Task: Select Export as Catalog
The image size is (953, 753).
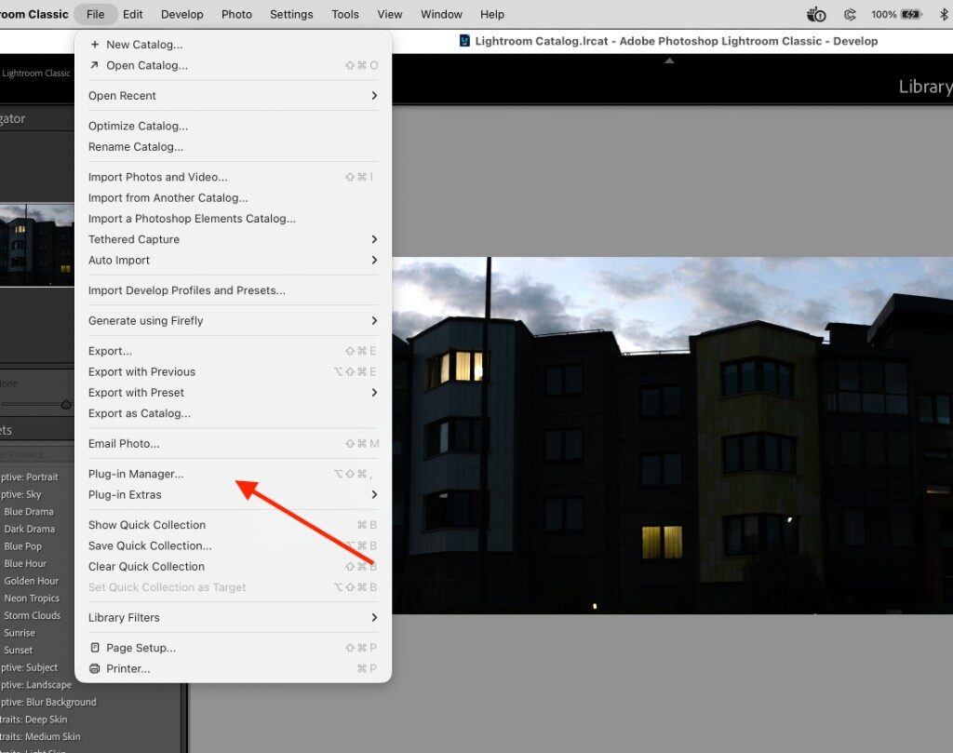Action: 233,413
